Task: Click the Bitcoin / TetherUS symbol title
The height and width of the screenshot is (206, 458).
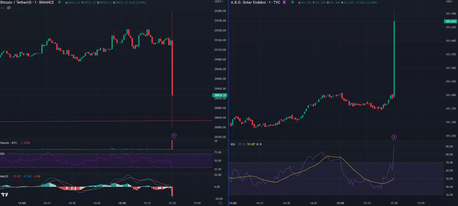Action: point(27,2)
